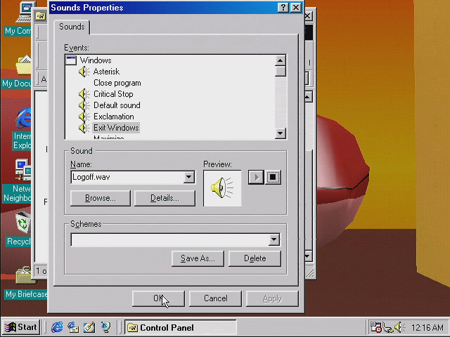Screen dimensions: 450x337
Task: Click the Exclamation speaker icon
Action: click(x=84, y=117)
